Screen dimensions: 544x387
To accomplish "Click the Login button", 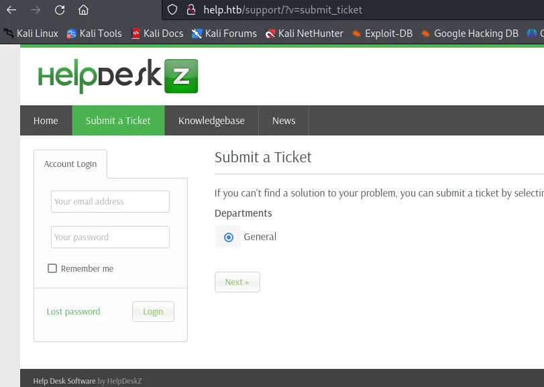I will (153, 311).
